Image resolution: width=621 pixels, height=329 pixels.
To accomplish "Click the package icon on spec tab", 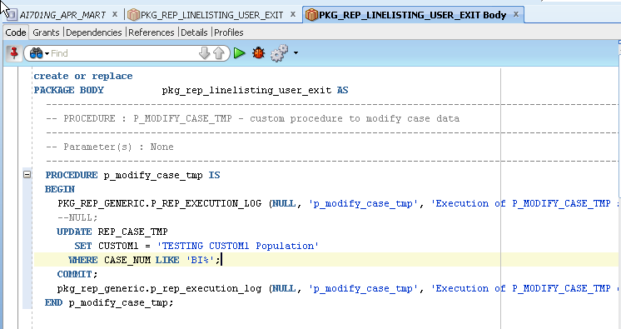I will point(134,15).
